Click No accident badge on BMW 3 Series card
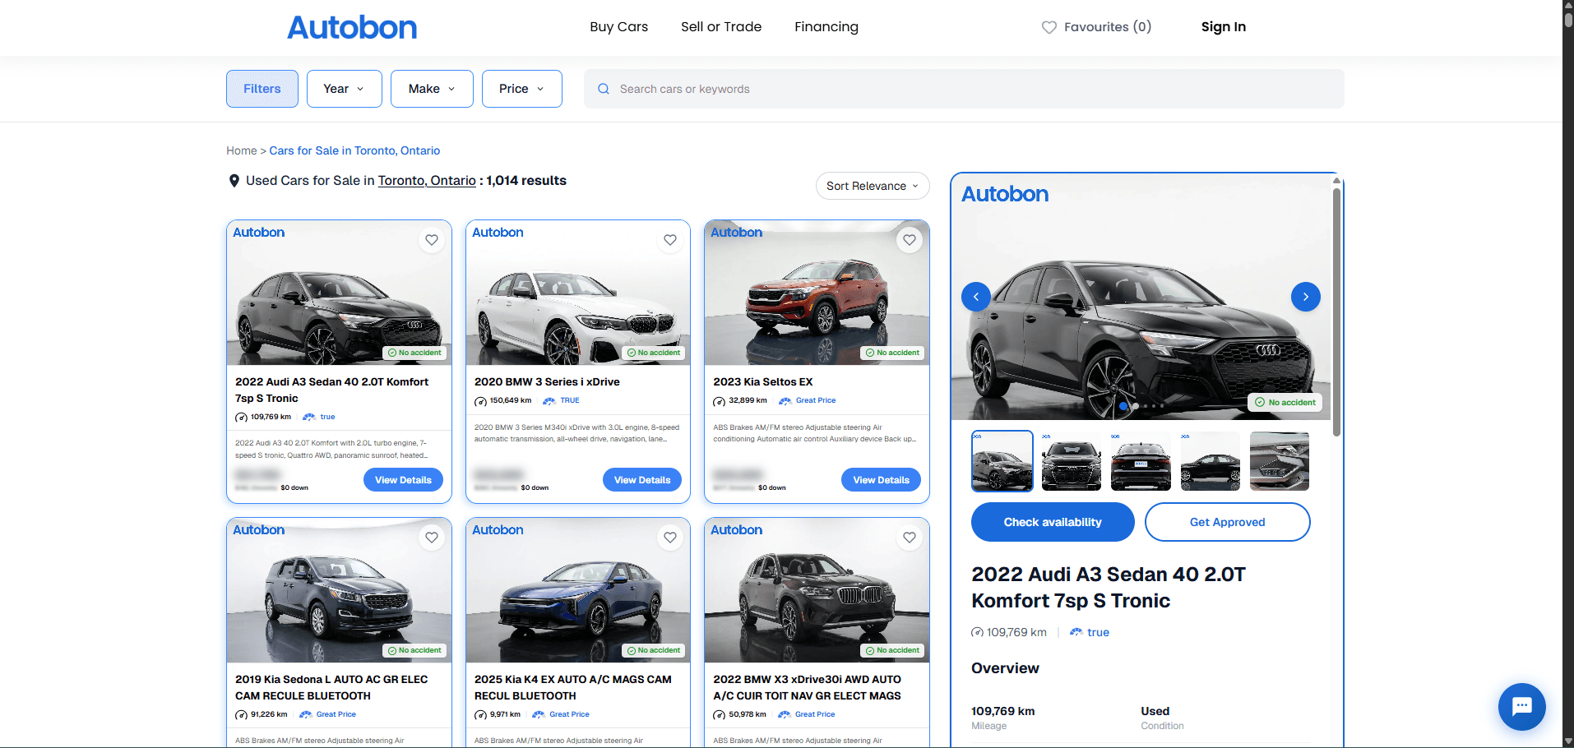This screenshot has width=1574, height=748. tap(654, 353)
